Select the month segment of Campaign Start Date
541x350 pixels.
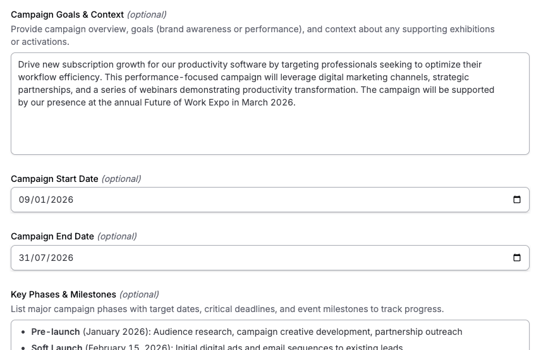coord(40,200)
